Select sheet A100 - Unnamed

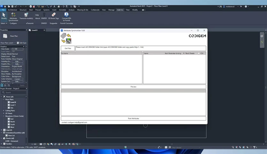[11, 141]
